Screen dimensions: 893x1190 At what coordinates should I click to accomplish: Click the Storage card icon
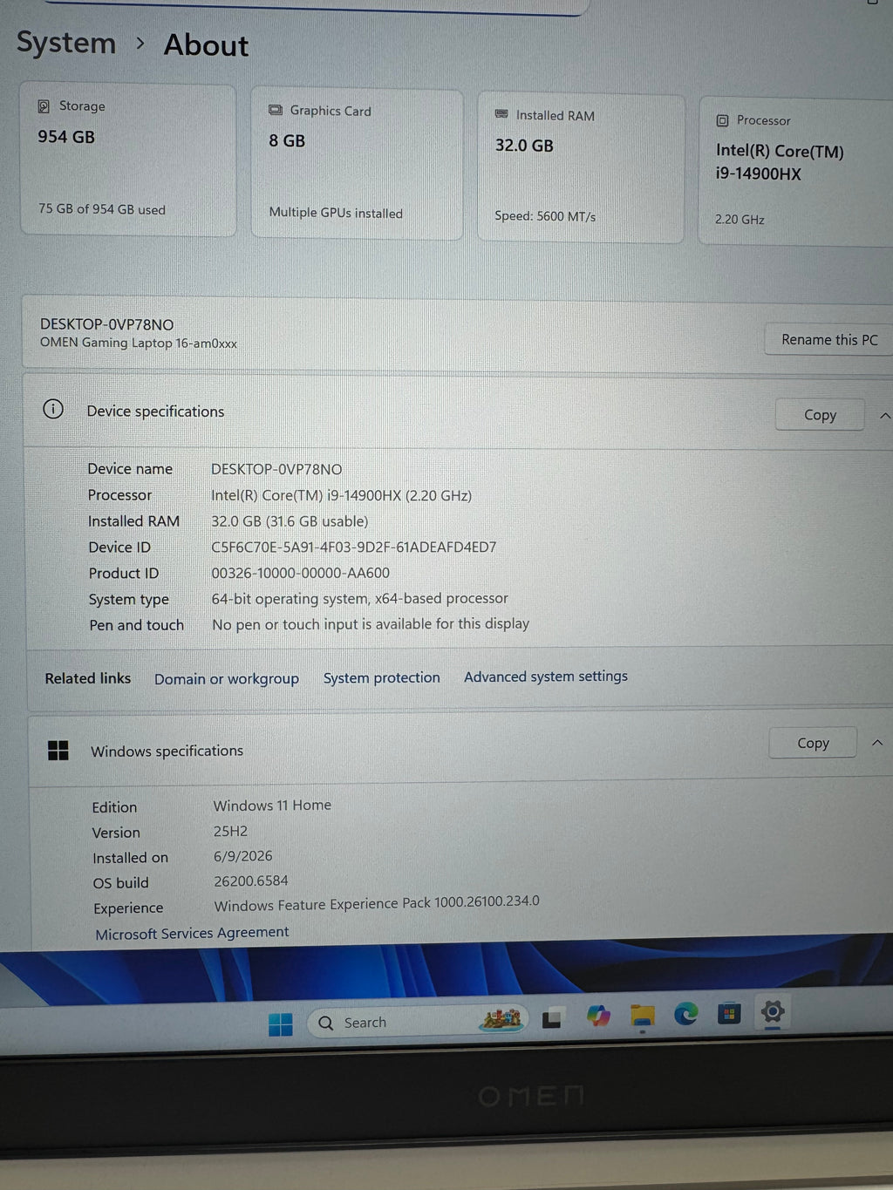pyautogui.click(x=44, y=106)
